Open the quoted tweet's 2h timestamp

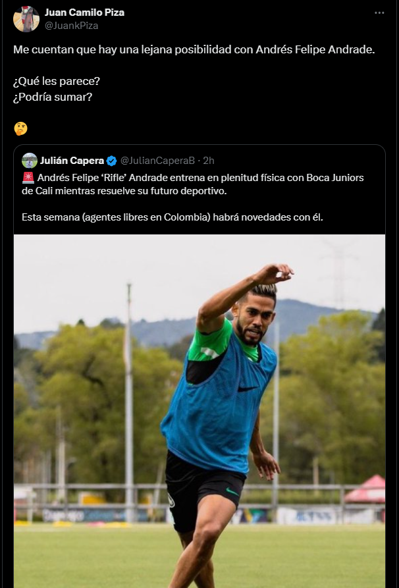tap(209, 161)
